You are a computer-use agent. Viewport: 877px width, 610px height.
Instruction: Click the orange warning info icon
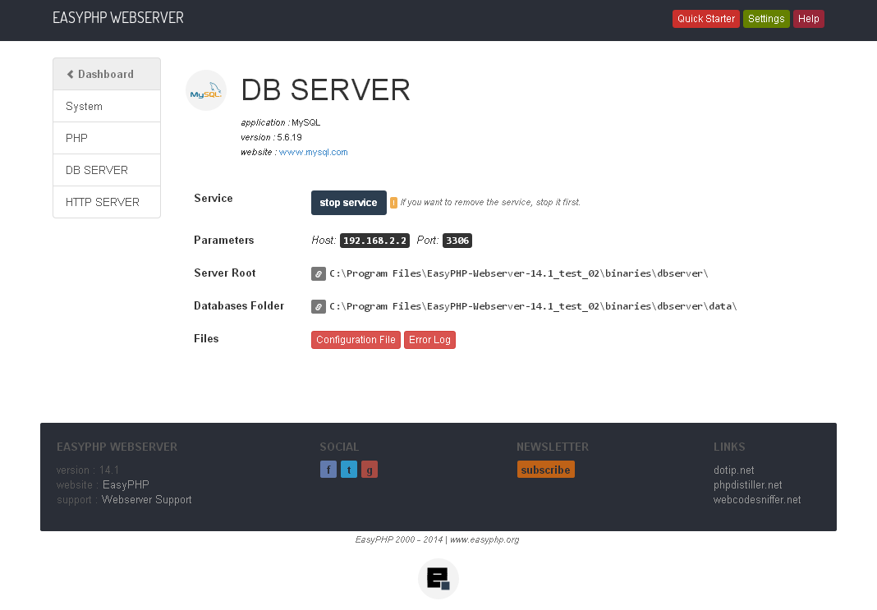pyautogui.click(x=394, y=203)
